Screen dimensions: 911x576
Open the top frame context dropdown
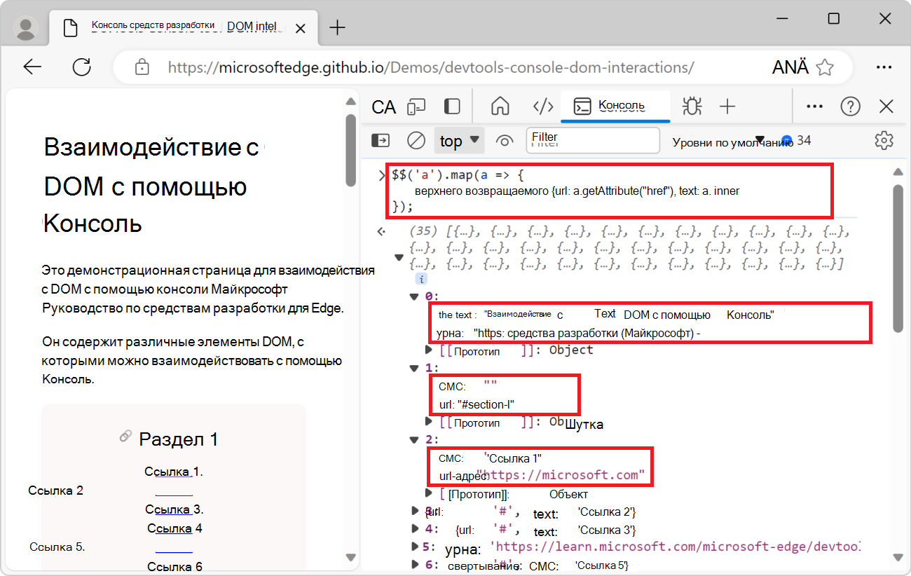point(459,140)
